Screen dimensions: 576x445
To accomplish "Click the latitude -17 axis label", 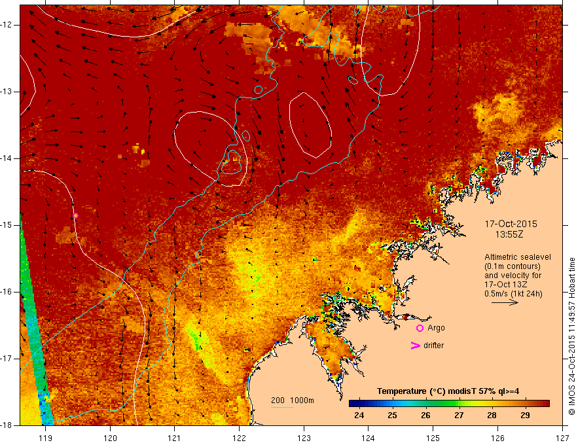I will click(x=7, y=359).
